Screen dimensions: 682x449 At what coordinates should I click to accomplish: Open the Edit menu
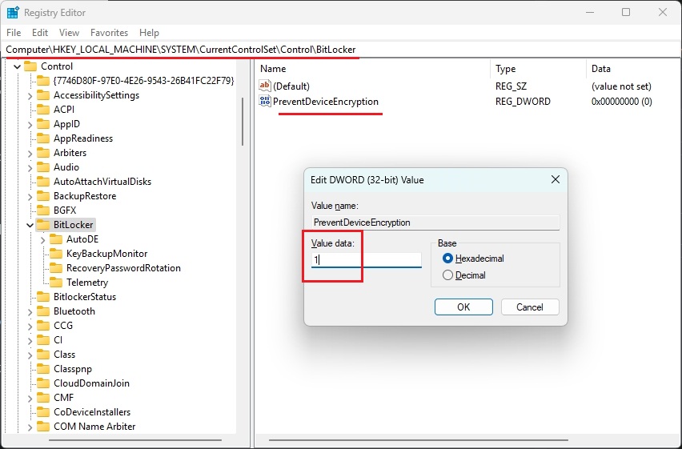(x=40, y=33)
